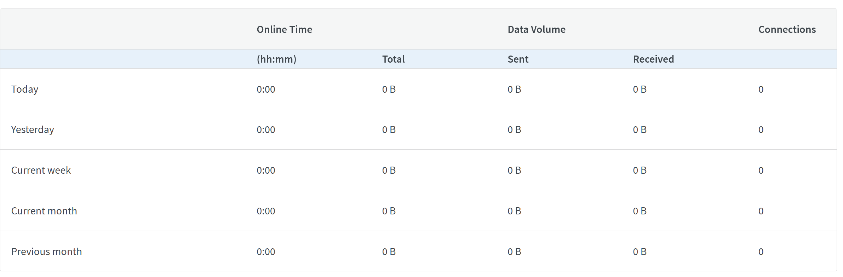Select the Today row label

pos(25,89)
